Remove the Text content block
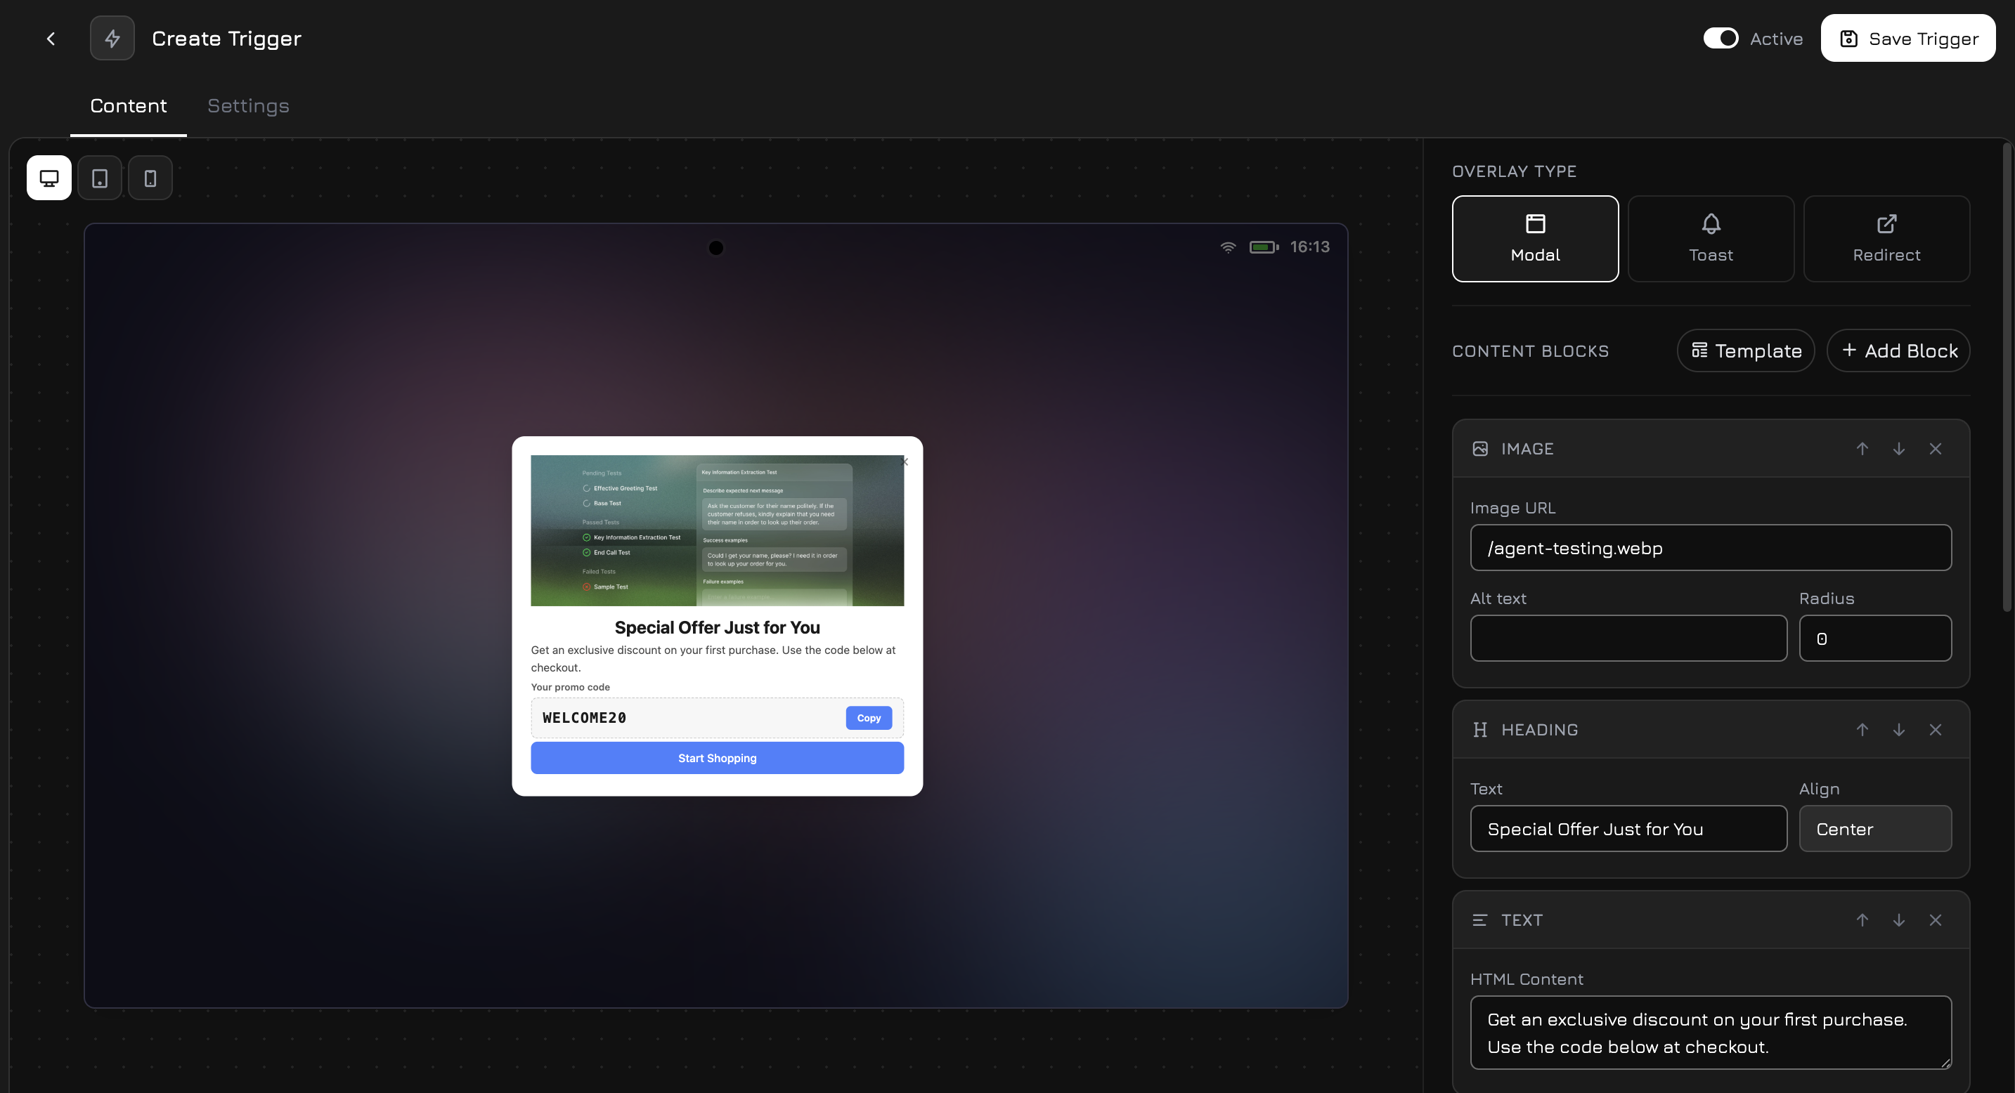The image size is (2015, 1093). point(1936,920)
